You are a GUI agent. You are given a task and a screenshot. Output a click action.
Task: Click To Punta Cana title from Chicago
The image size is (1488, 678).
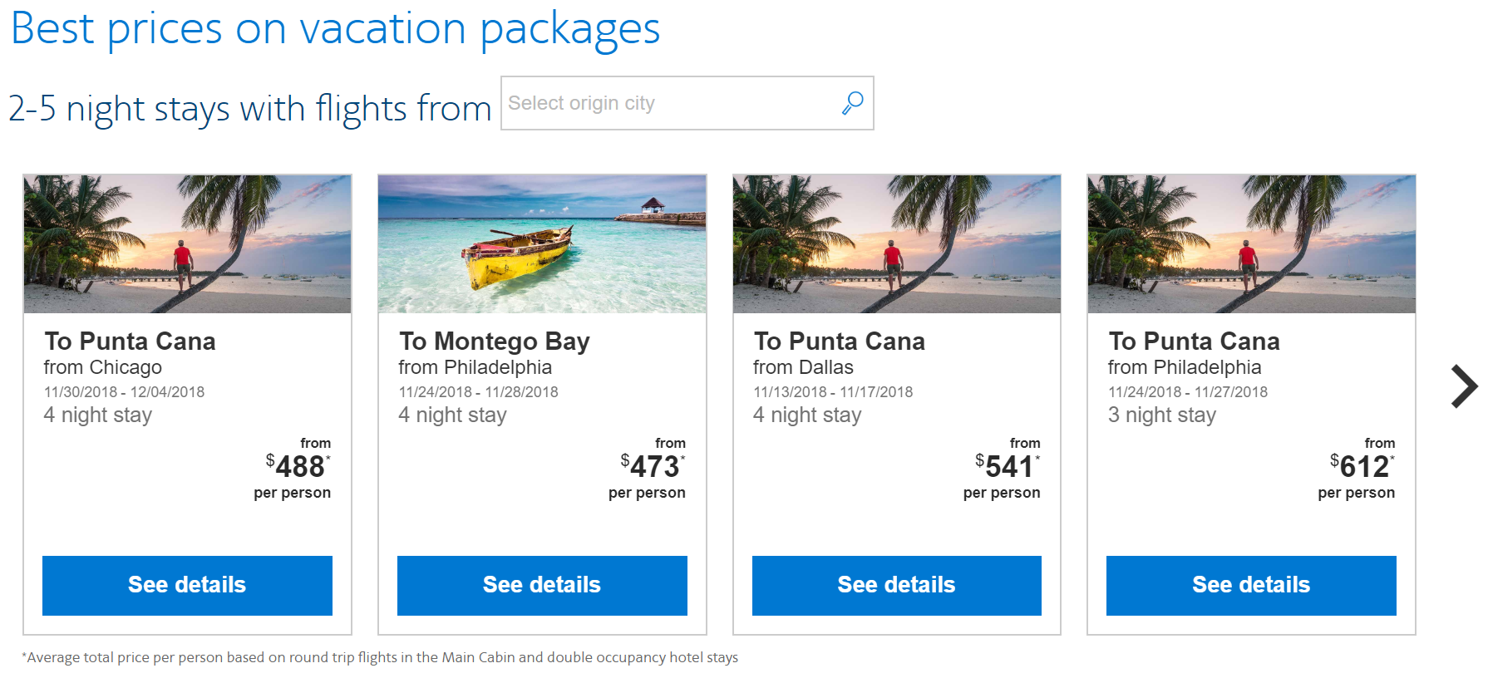pos(130,341)
